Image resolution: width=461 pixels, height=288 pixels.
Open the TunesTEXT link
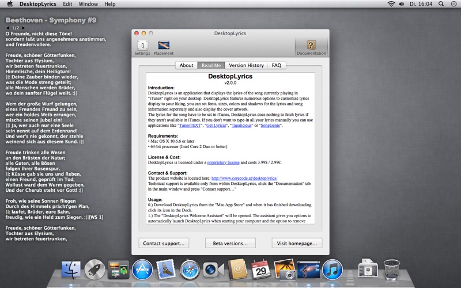click(190, 126)
